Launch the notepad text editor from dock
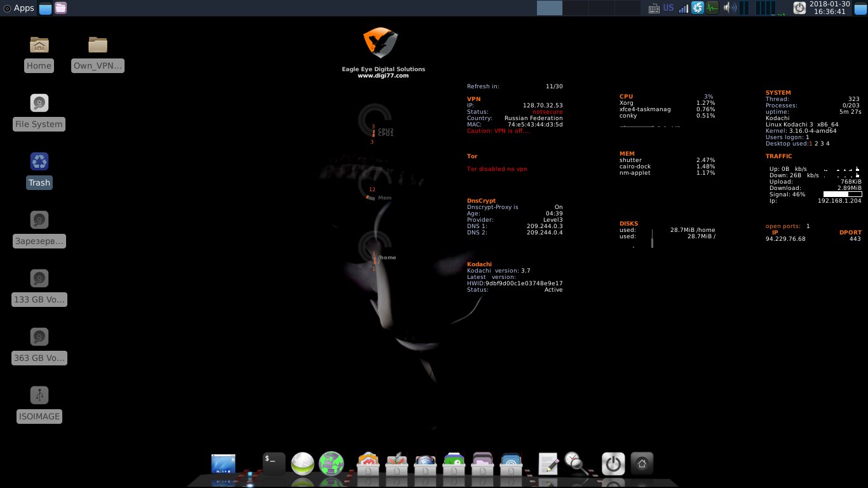The image size is (868, 488). 548,464
